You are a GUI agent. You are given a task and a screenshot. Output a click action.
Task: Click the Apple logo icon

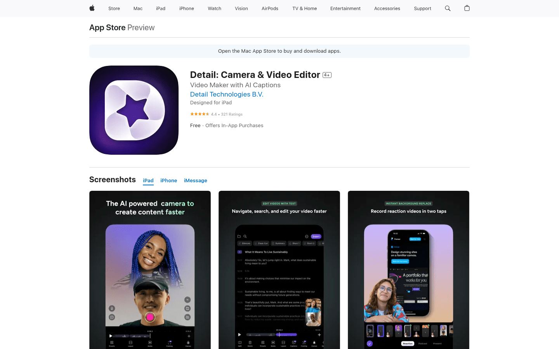[92, 8]
